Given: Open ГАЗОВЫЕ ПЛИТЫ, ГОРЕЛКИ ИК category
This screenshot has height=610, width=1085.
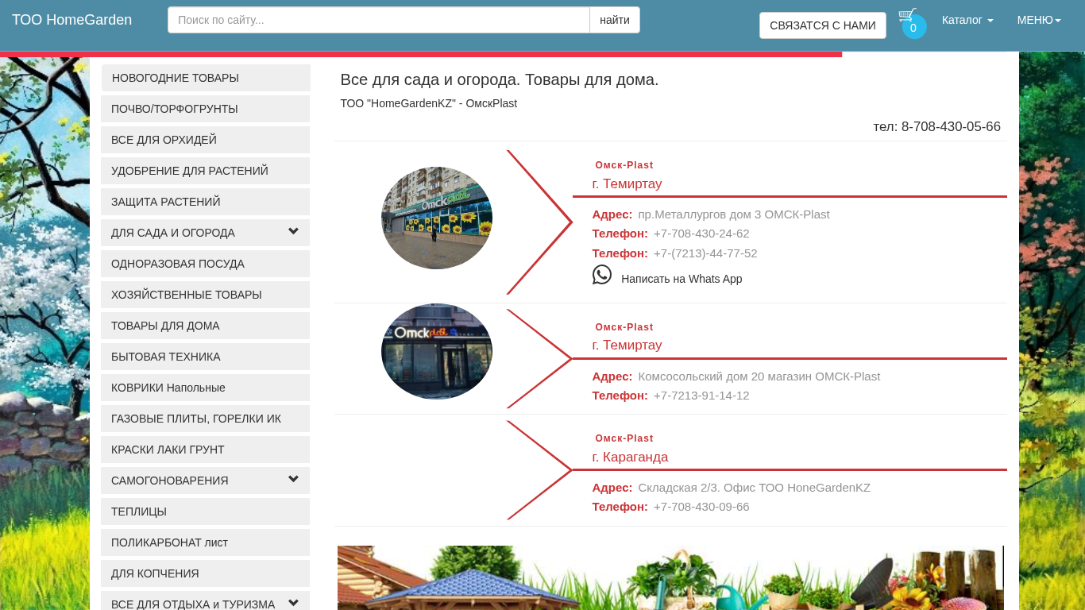Looking at the screenshot, I should [x=206, y=419].
